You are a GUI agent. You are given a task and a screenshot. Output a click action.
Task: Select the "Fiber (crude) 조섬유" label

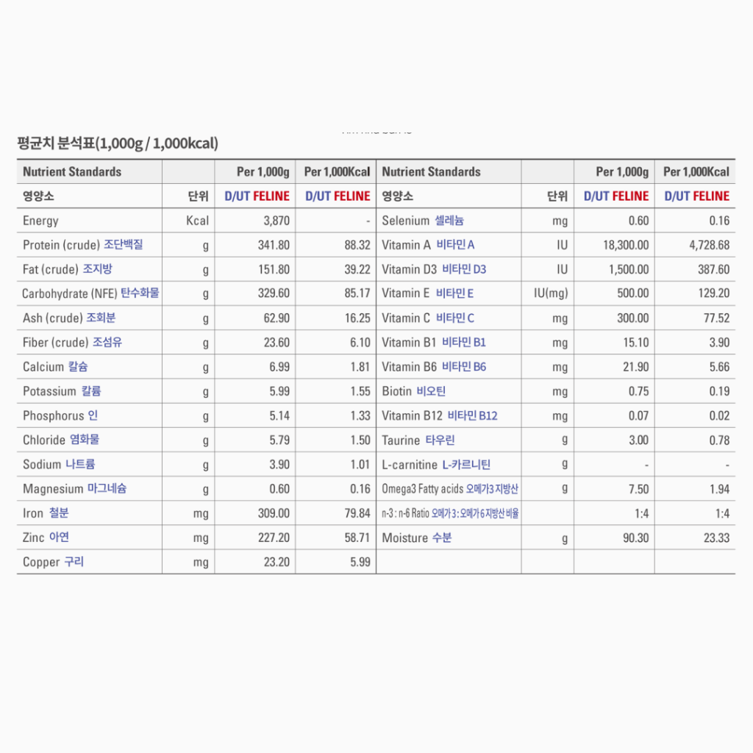(73, 343)
